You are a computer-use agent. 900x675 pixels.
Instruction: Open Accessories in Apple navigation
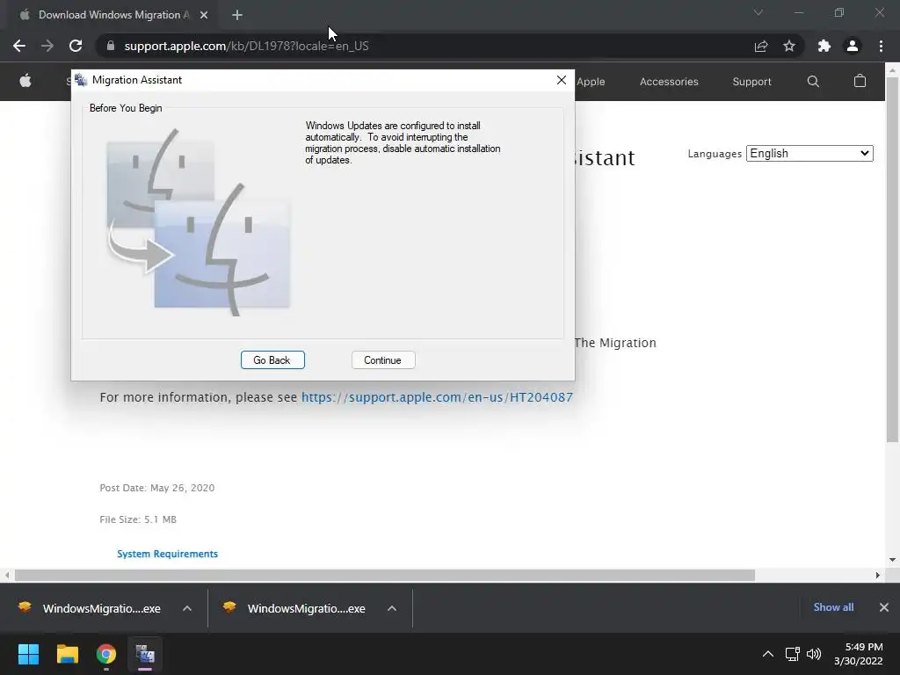pyautogui.click(x=669, y=82)
